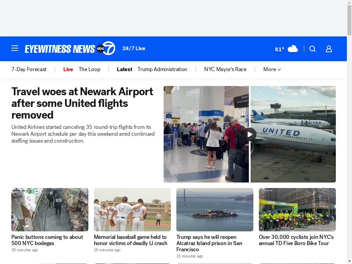Open the hamburger navigation menu
352x264 pixels.
(x=15, y=48)
